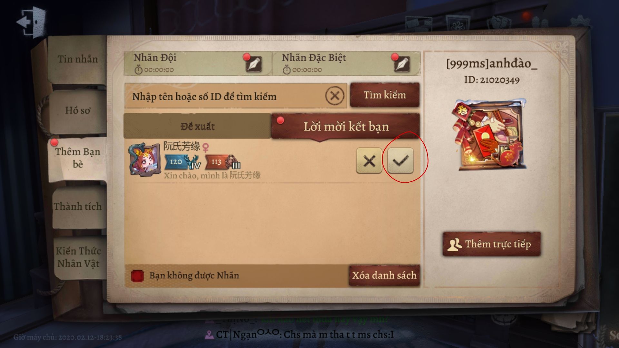
Task: Open Kiến Thức Nhân Vật side tab
Action: [x=78, y=257]
